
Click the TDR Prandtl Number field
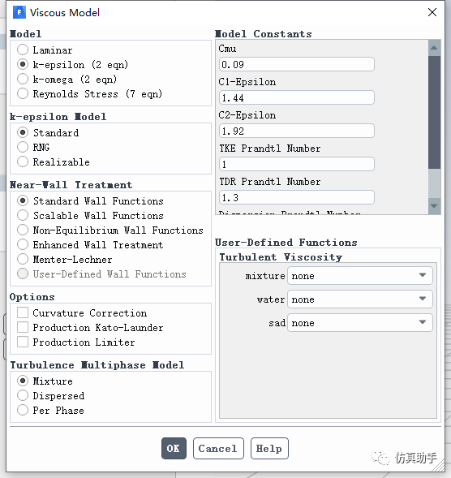[x=297, y=197]
